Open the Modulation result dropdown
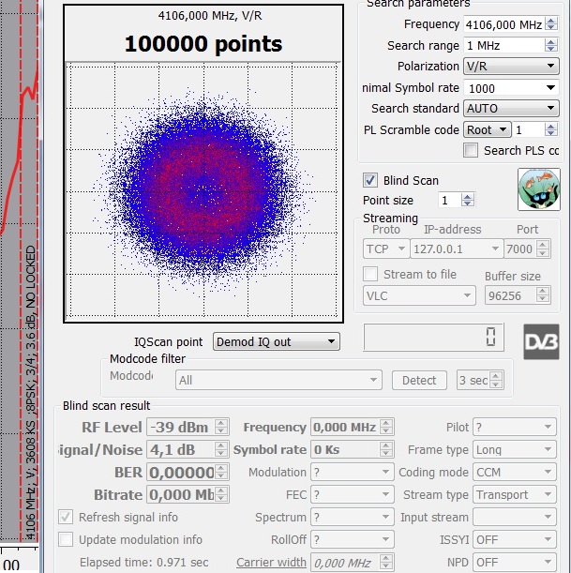The height and width of the screenshot is (573, 571). 353,472
